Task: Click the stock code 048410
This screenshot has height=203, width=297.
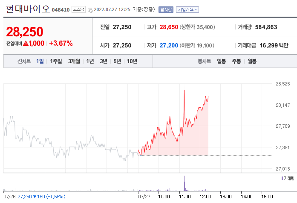Action: (x=61, y=10)
